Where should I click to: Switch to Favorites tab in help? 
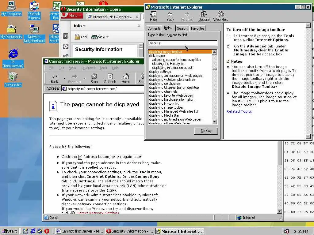198,28
